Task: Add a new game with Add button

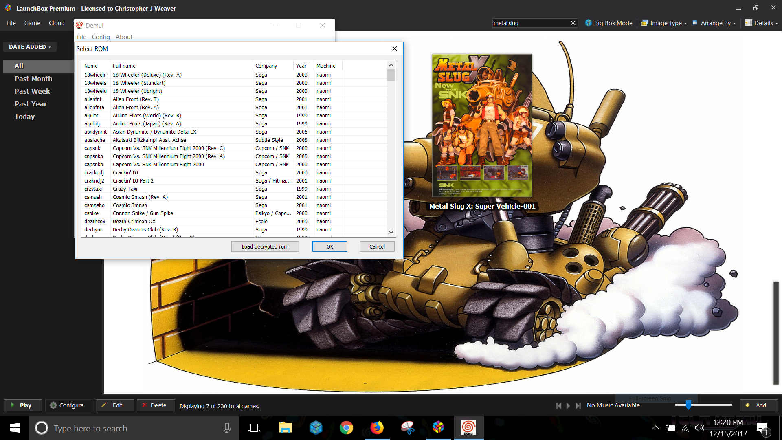Action: [x=758, y=405]
